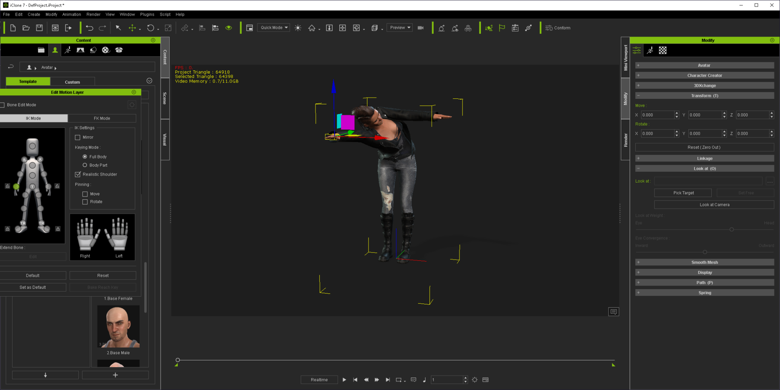Click the Pick Target button
The width and height of the screenshot is (780, 390).
pyautogui.click(x=683, y=193)
